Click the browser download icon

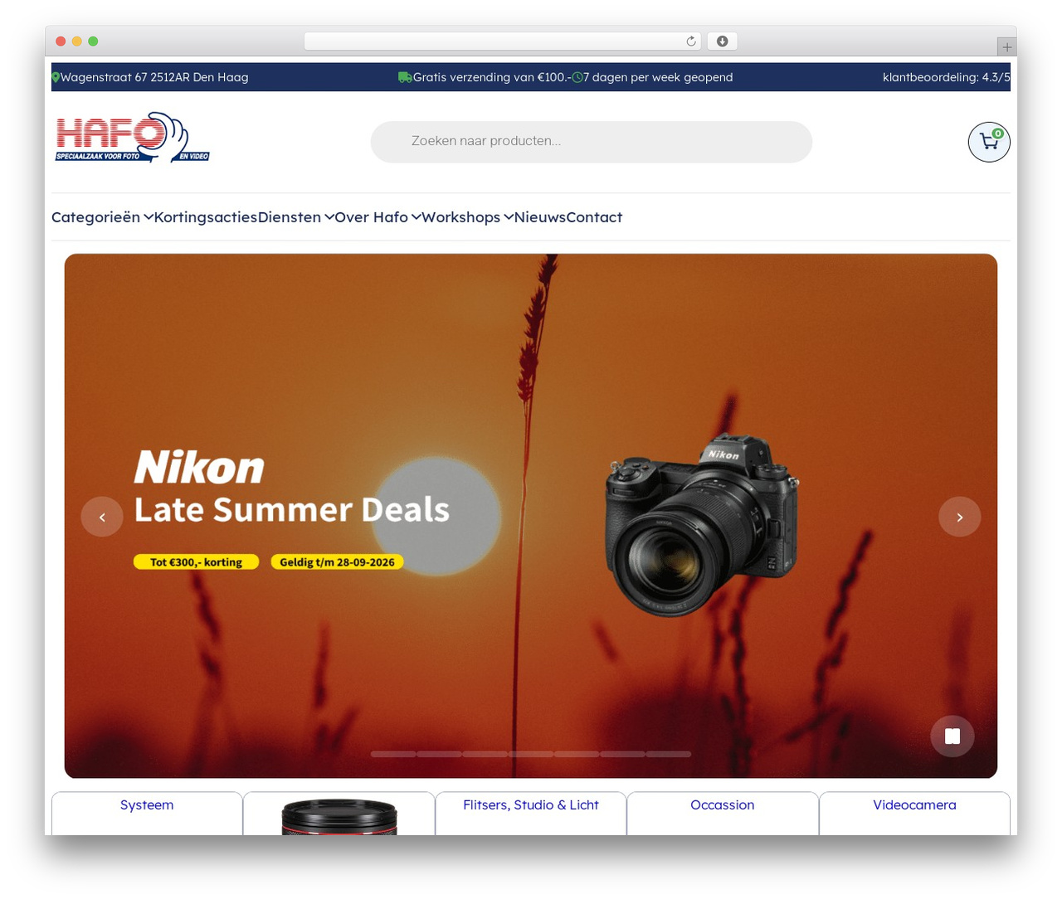click(722, 41)
